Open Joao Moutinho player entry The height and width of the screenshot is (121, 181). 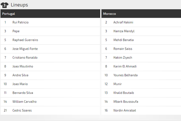[23, 66]
